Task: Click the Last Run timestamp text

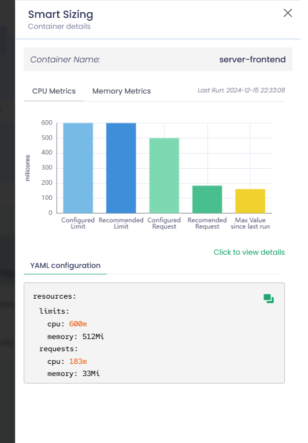Action: (241, 90)
